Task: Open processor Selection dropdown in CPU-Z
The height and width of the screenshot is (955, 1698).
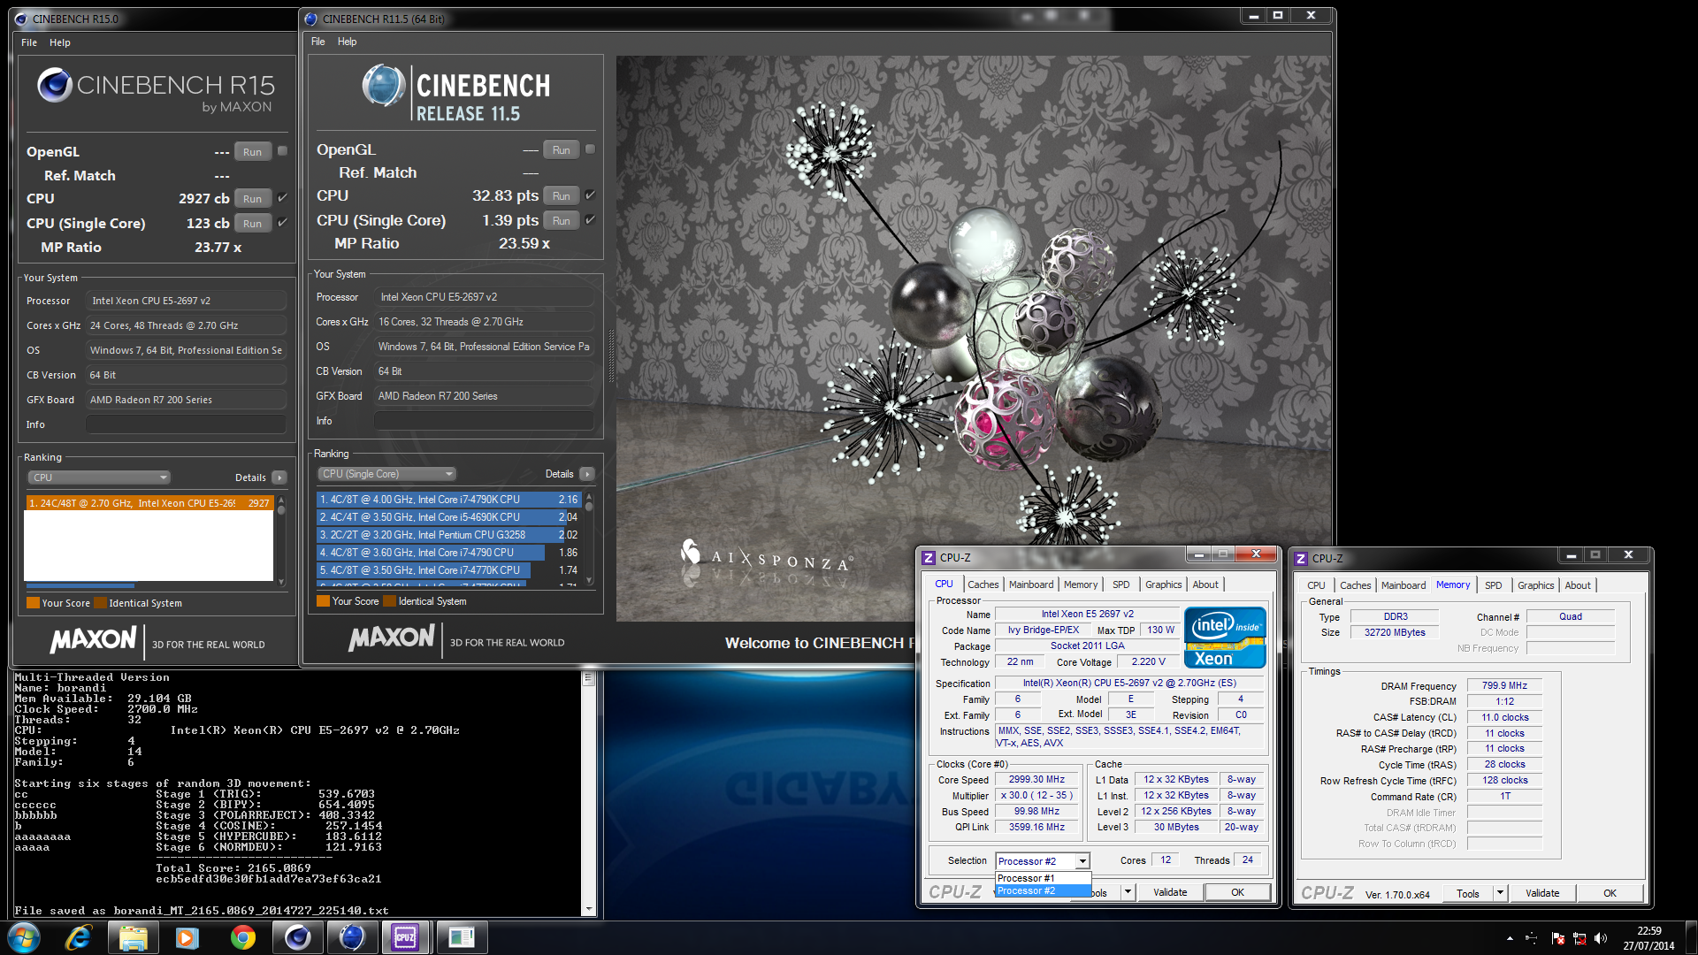Action: [x=1043, y=861]
